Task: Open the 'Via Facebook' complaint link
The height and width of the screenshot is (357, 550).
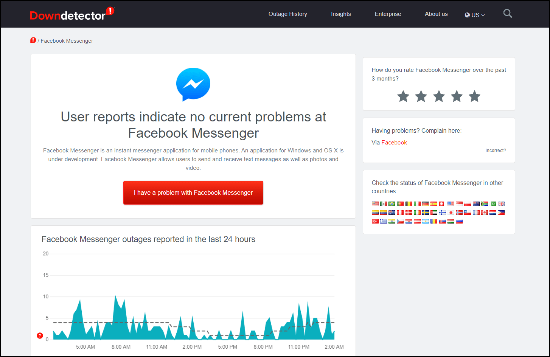Action: tap(394, 143)
